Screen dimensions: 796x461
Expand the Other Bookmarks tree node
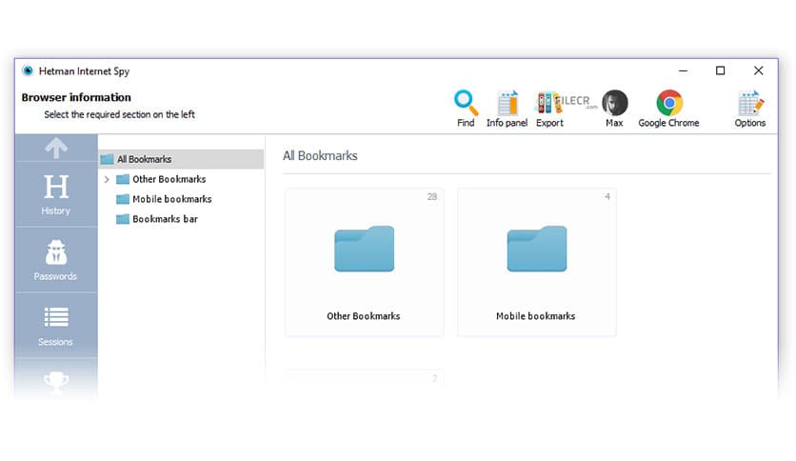[107, 179]
